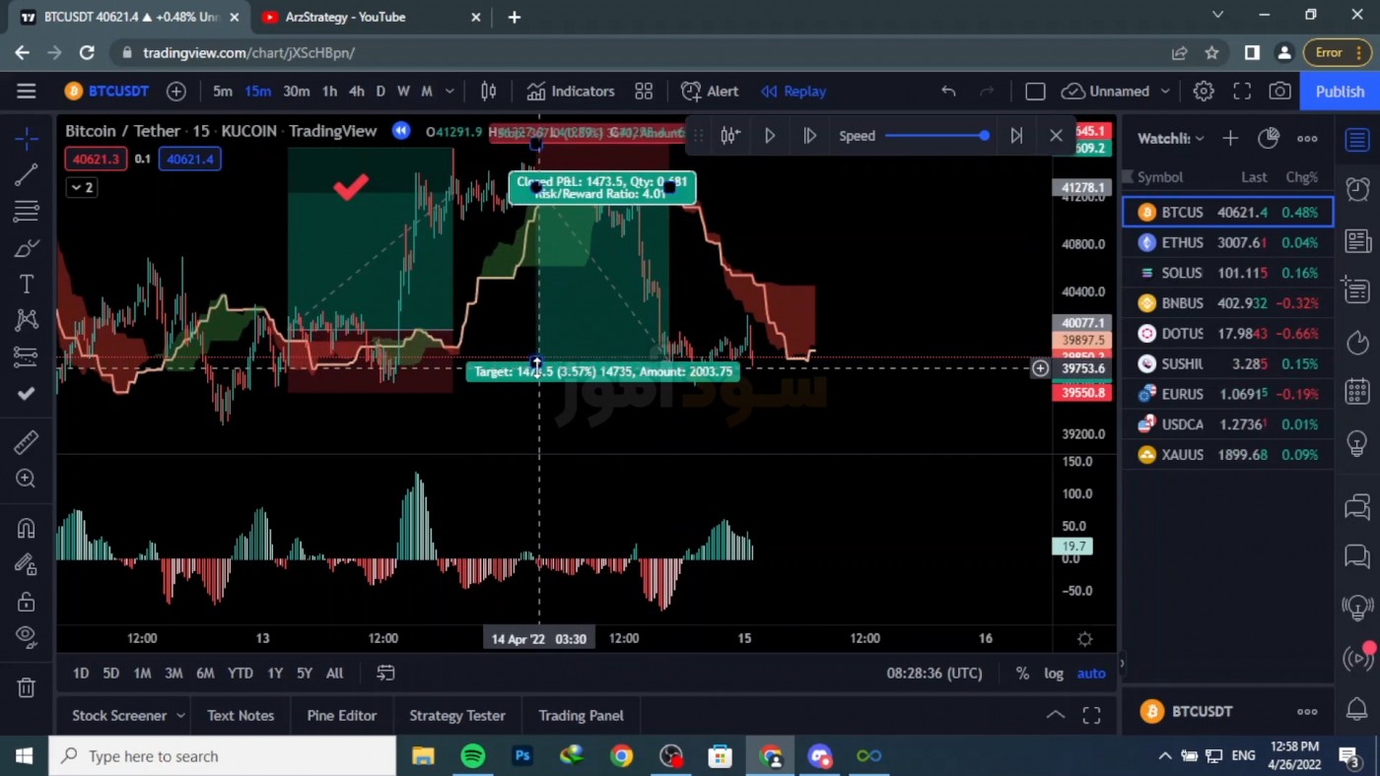Select the trend line drawing tool
This screenshot has height=776, width=1380.
click(27, 174)
